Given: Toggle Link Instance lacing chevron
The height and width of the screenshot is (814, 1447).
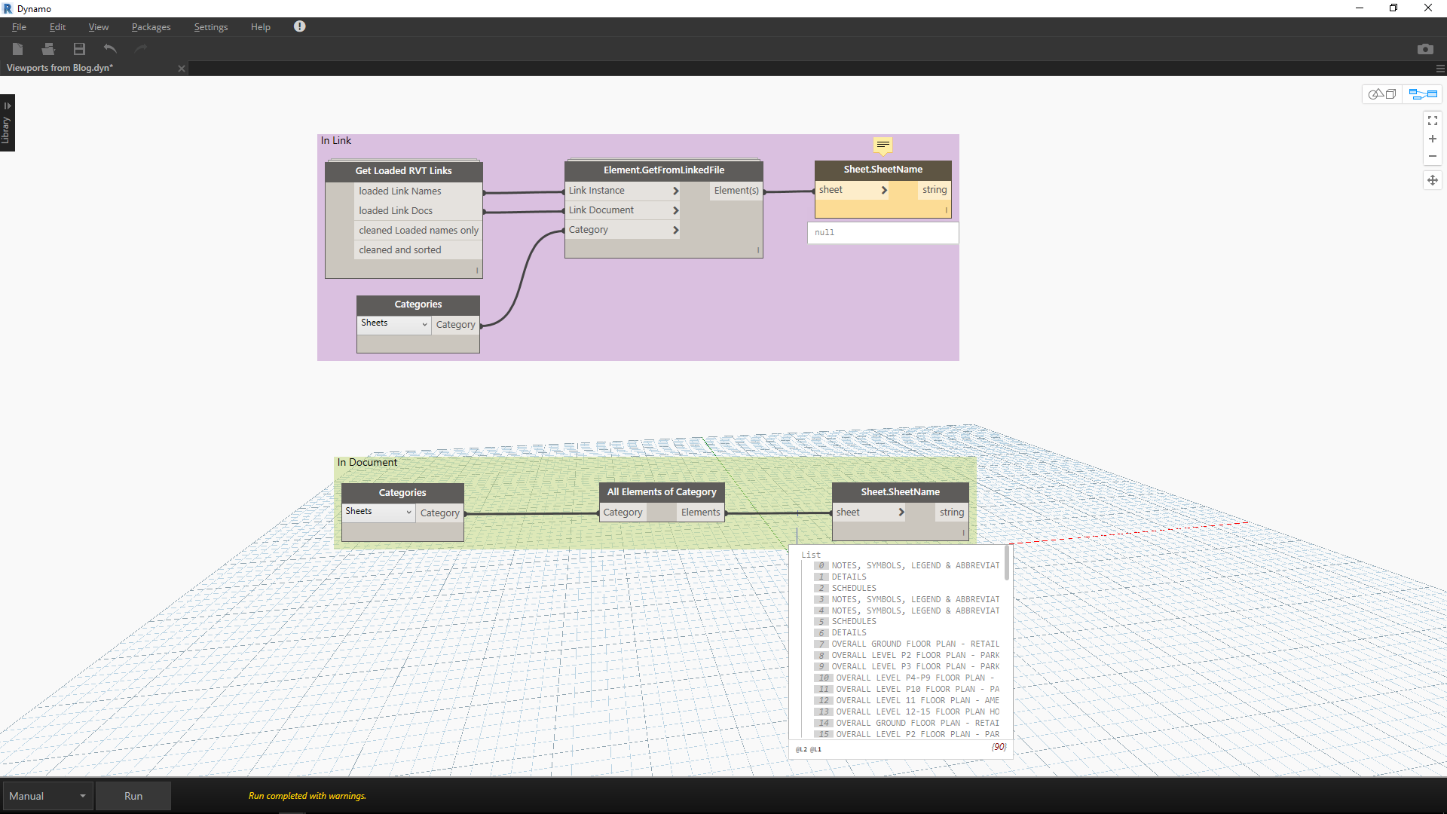Looking at the screenshot, I should (675, 191).
